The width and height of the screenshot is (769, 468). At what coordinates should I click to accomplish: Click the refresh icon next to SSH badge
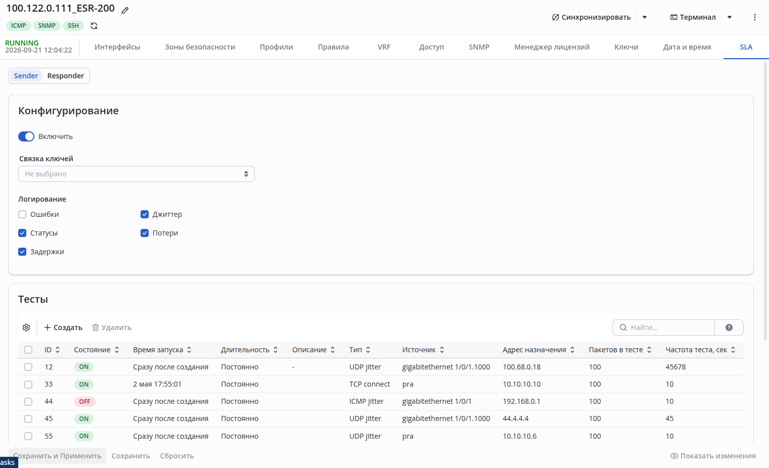pyautogui.click(x=94, y=26)
